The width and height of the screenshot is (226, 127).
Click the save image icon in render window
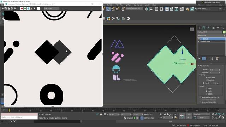point(6,8)
